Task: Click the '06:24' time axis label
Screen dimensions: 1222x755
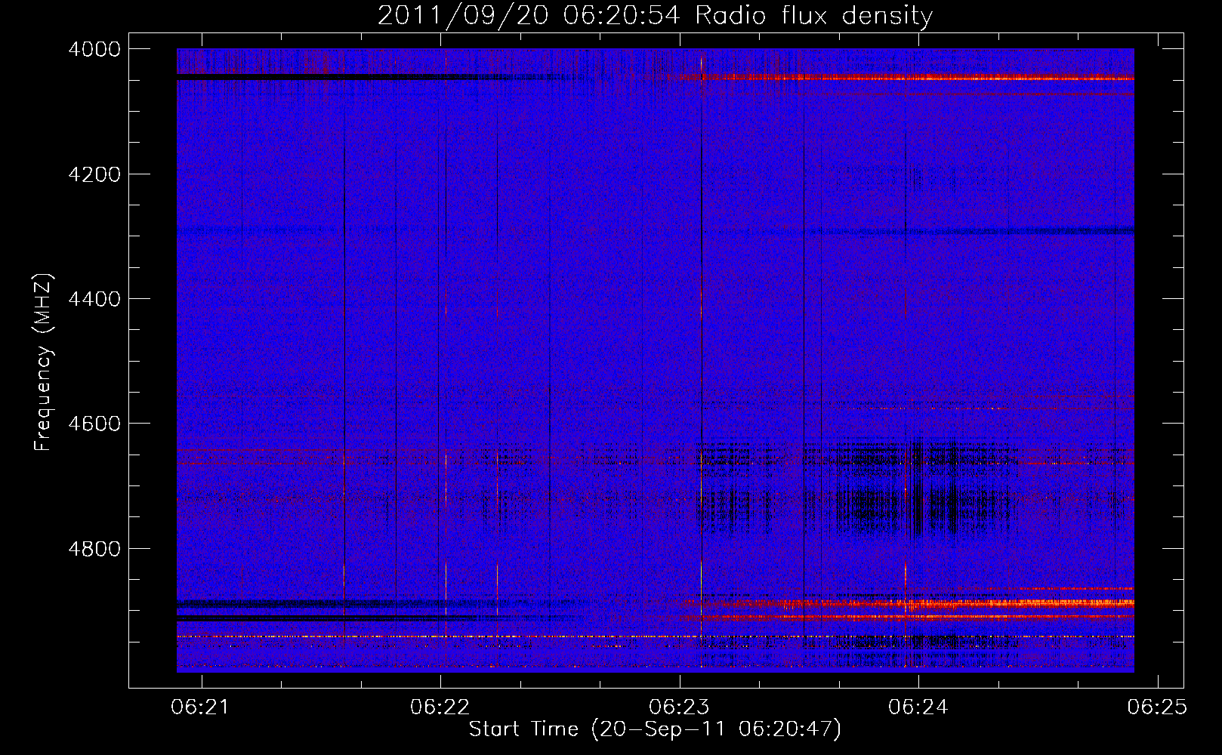Action: pos(918,707)
